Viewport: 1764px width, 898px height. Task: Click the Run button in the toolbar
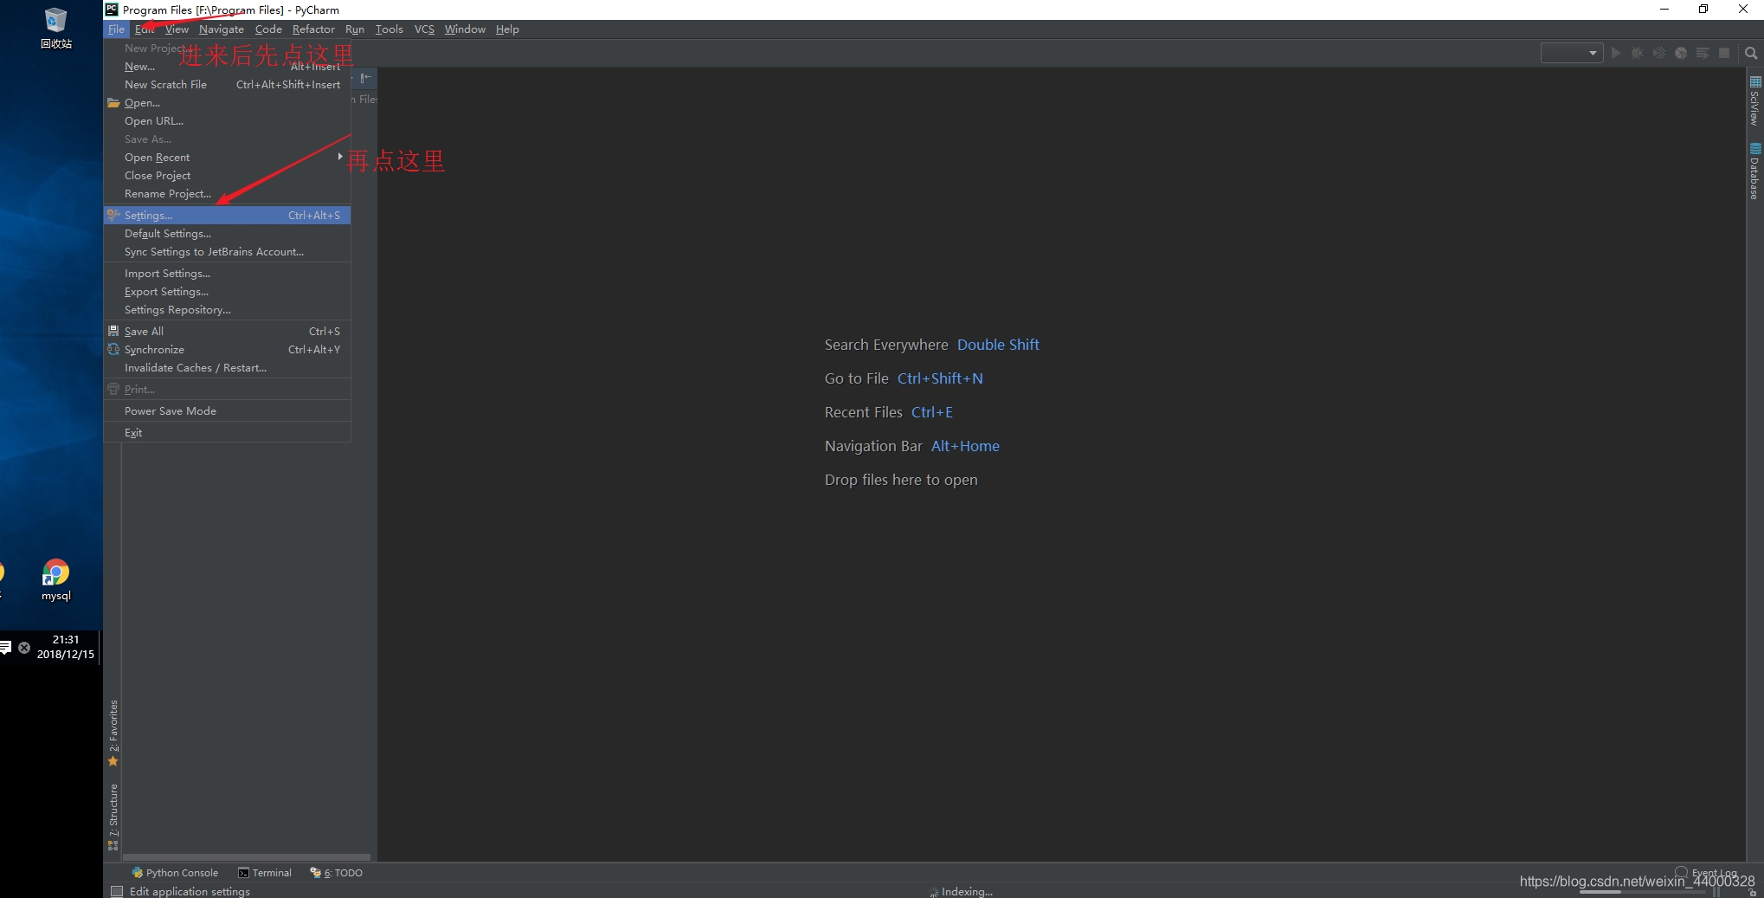click(1615, 53)
